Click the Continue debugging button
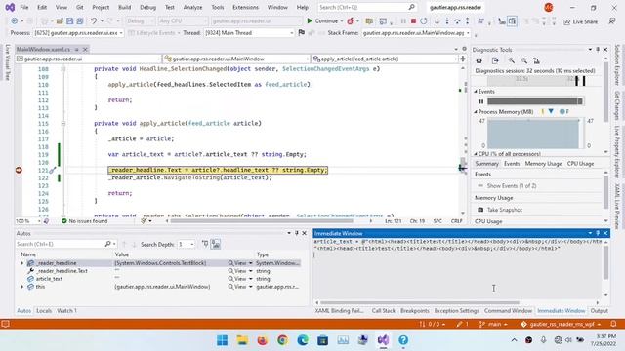 coord(322,21)
